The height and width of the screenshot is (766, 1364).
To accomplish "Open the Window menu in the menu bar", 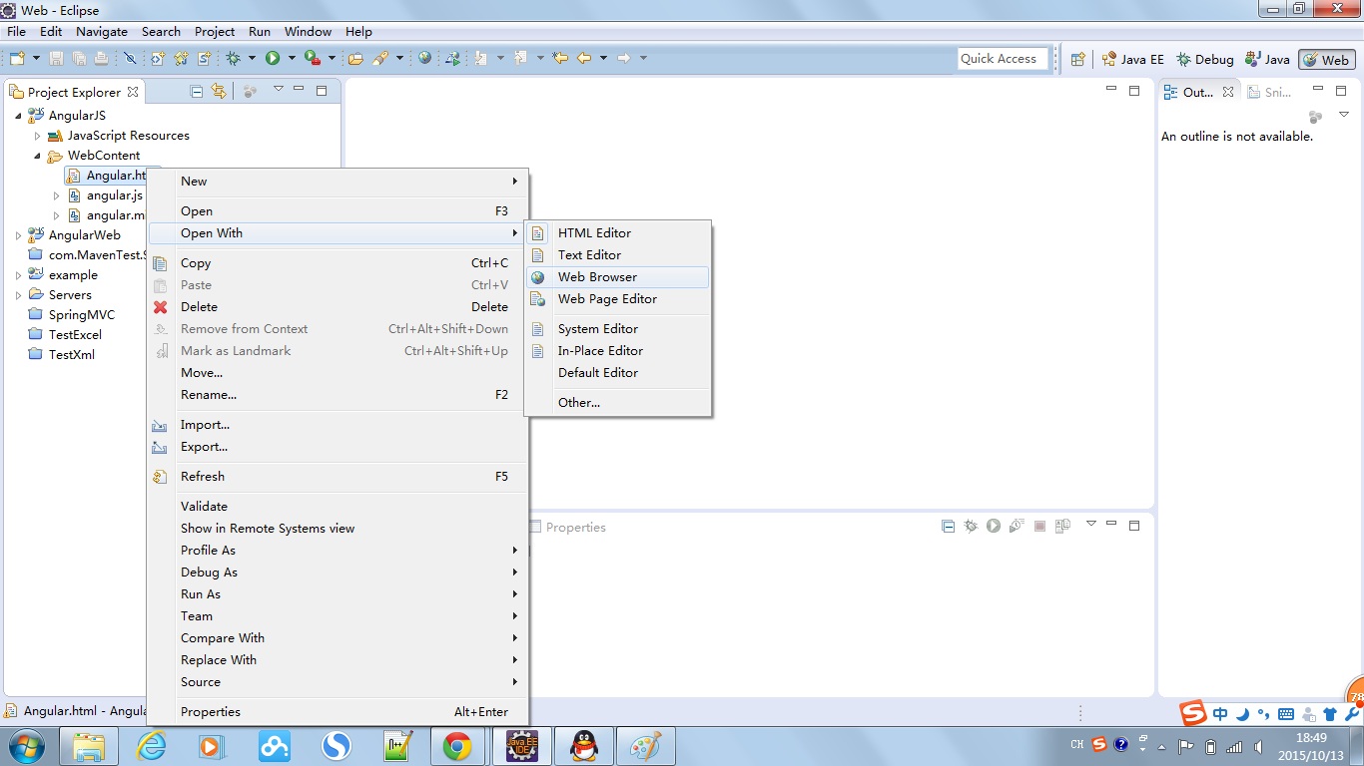I will [x=308, y=31].
